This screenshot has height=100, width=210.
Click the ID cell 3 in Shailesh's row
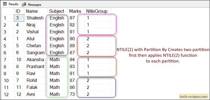click(19, 18)
